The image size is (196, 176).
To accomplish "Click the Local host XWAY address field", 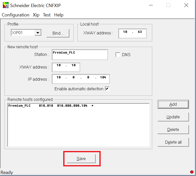I will (x=133, y=33).
